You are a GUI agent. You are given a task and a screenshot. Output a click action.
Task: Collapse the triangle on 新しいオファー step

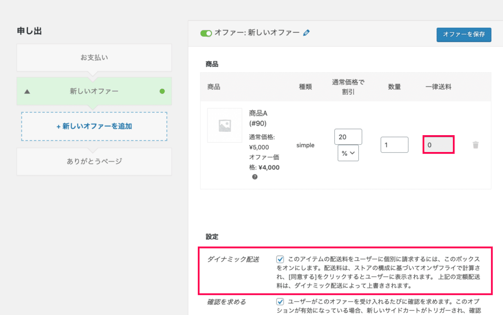27,91
